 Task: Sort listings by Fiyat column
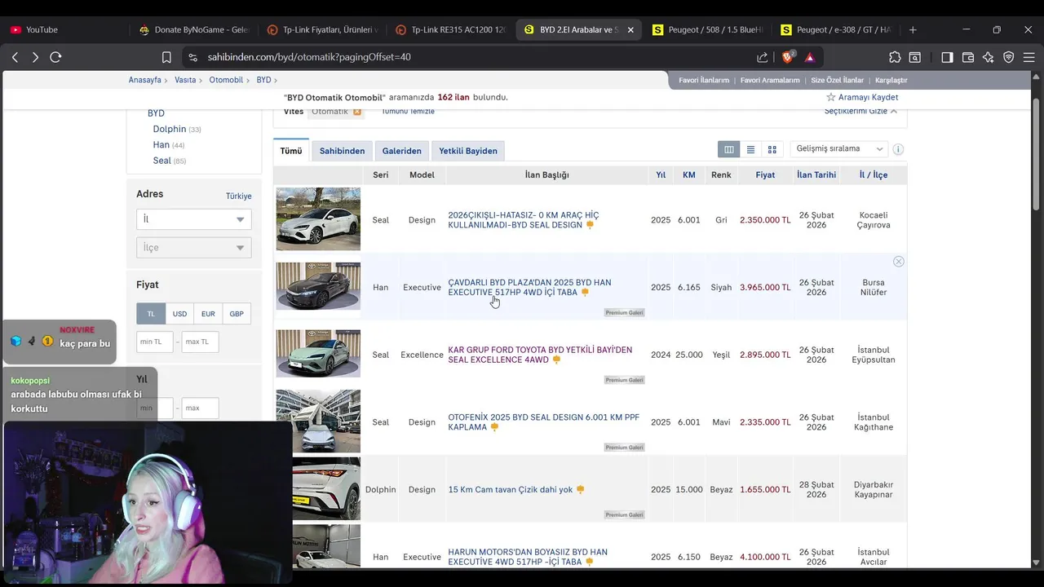click(765, 175)
